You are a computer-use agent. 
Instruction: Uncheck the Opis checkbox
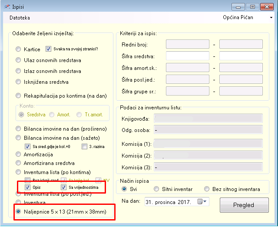[28, 187]
